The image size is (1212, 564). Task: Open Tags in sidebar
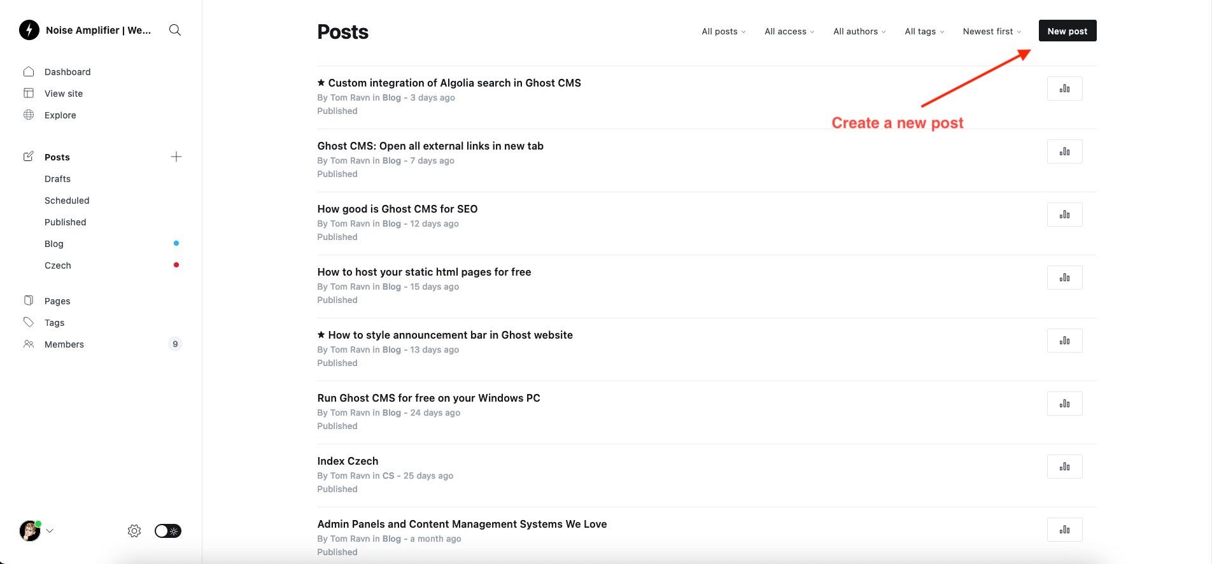[55, 323]
